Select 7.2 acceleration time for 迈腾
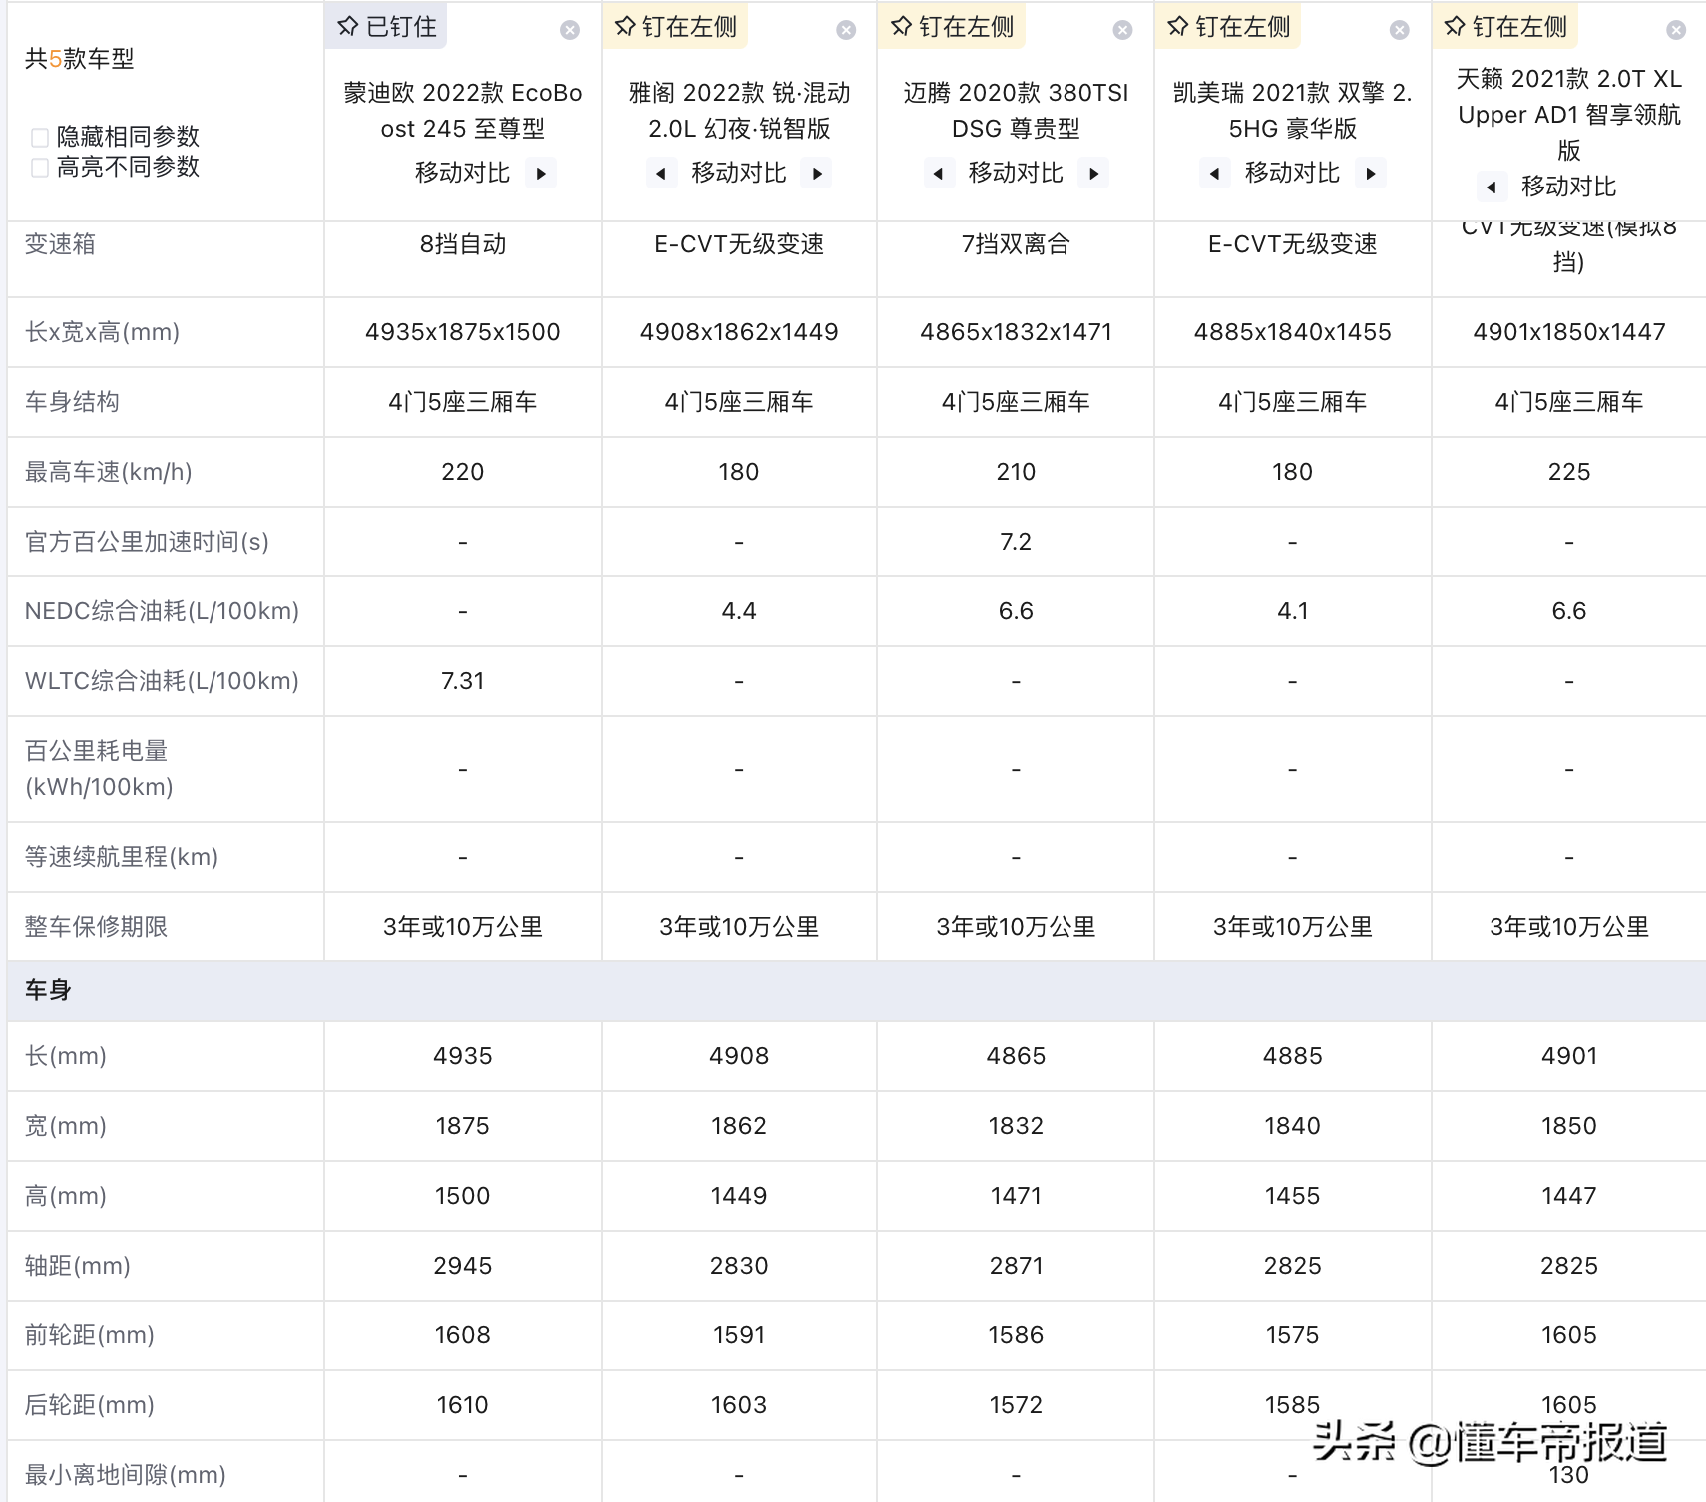This screenshot has height=1502, width=1706. click(x=1016, y=542)
